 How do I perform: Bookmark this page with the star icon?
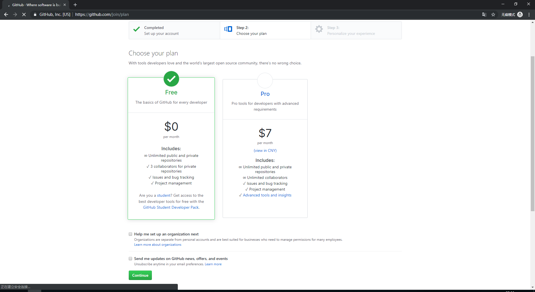click(x=493, y=14)
